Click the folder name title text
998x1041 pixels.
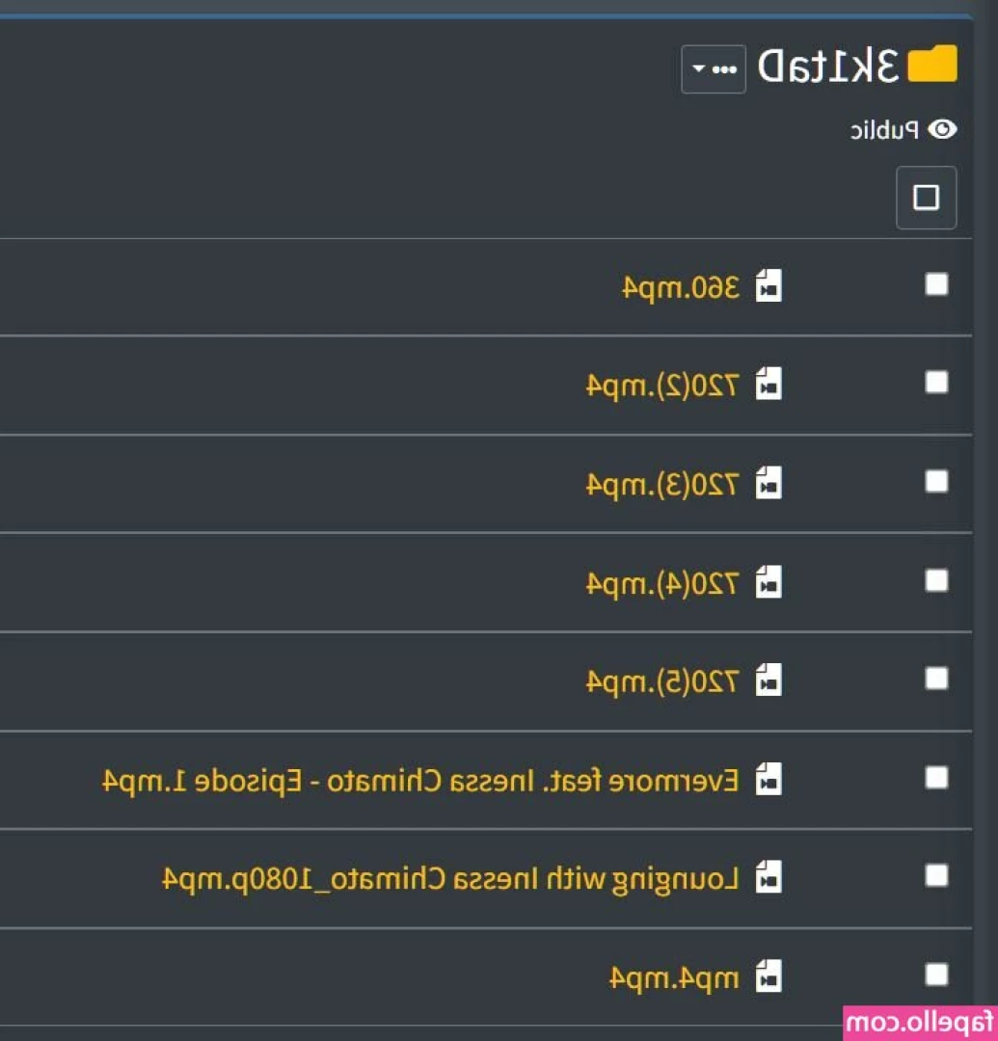point(829,66)
